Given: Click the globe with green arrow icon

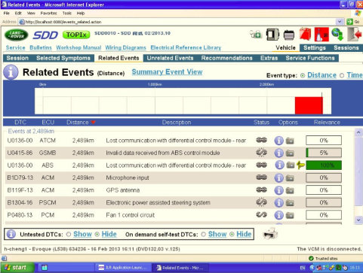Looking at the screenshot, I should (337, 35).
